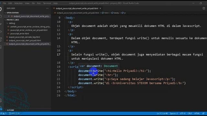
Task: Click UTF-8 encoding in status bar
Action: [x=182, y=113]
